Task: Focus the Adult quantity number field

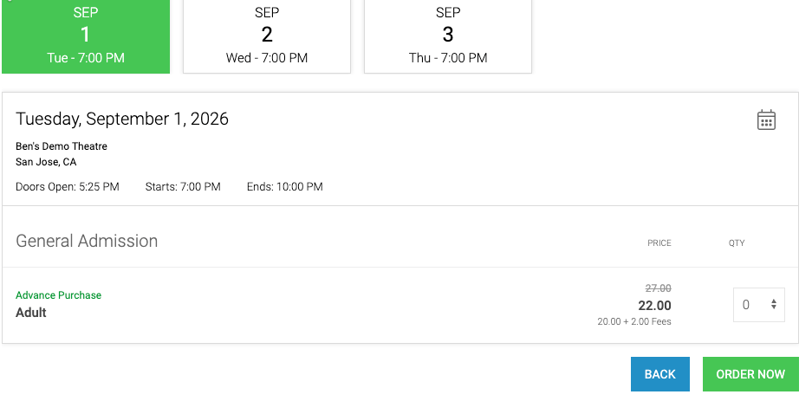Action: tap(758, 305)
